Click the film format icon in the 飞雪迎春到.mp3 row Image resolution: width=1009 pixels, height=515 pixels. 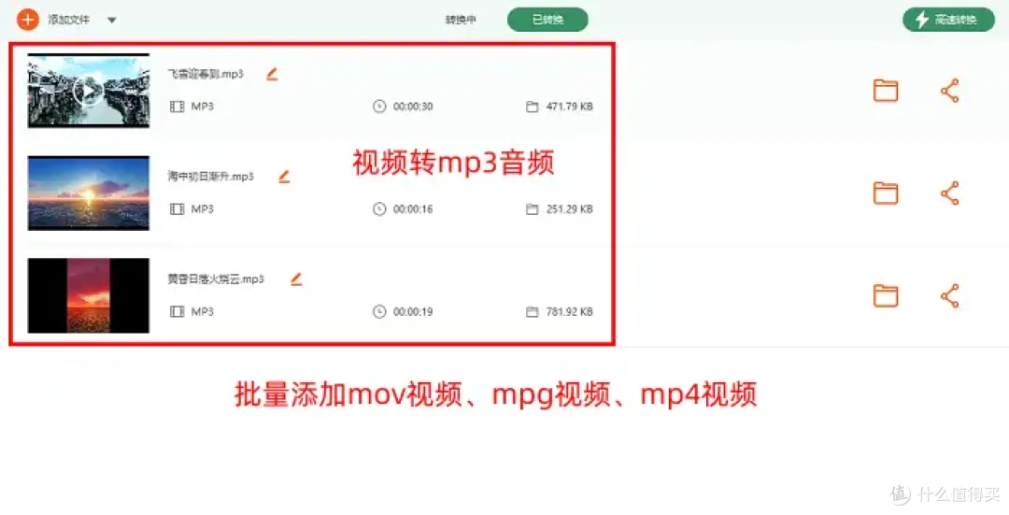pos(177,107)
